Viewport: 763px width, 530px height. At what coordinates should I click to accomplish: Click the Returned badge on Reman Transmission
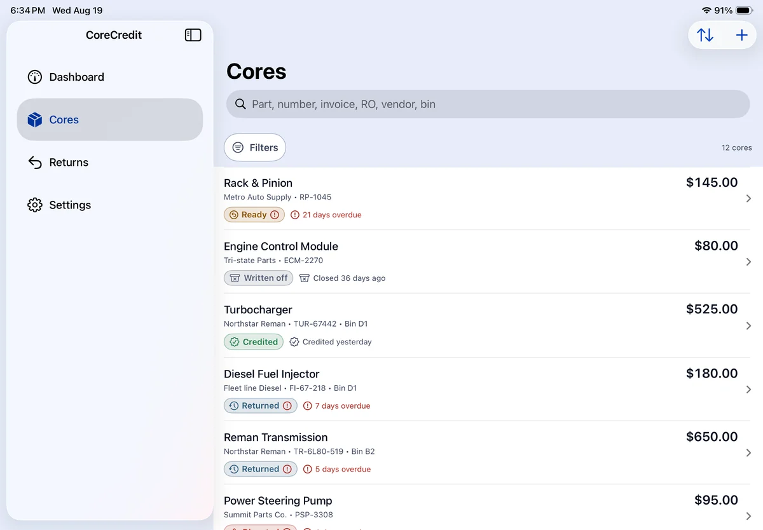(261, 469)
